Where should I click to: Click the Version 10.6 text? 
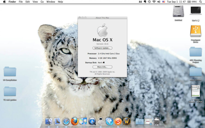click(x=102, y=44)
